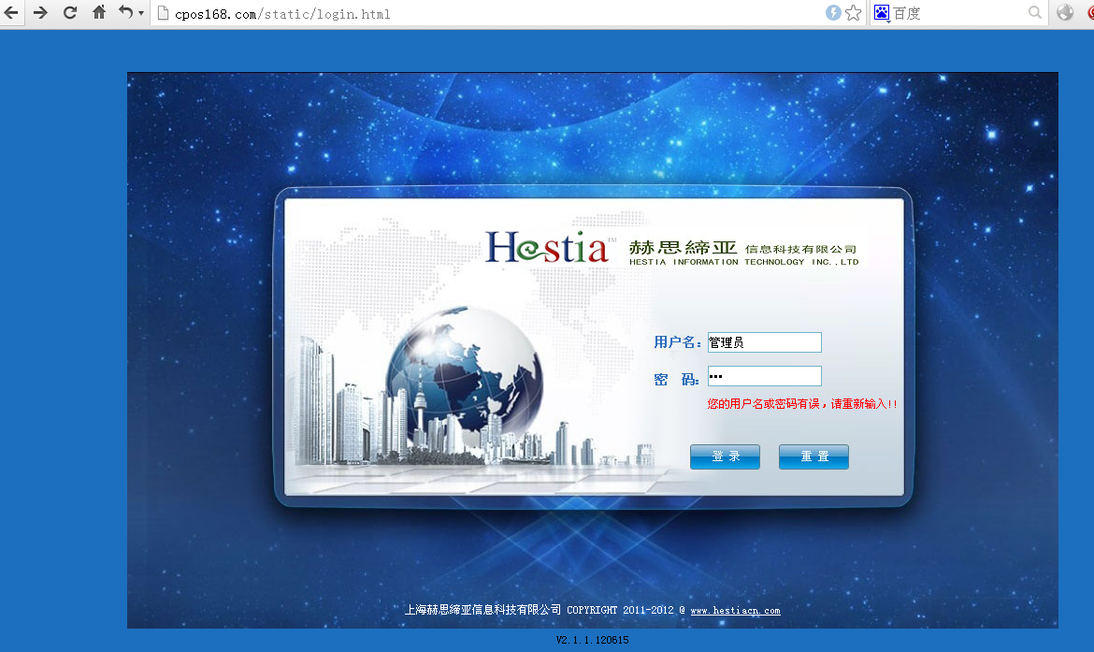Open the www.hestiacn.com link
Viewport: 1094px width, 652px height.
coord(735,610)
